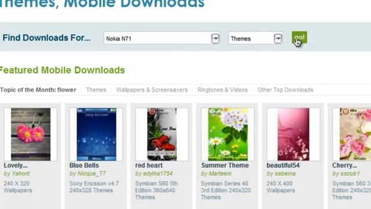The width and height of the screenshot is (371, 209).
Task: Click the Themes content type field
Action: pyautogui.click(x=255, y=38)
